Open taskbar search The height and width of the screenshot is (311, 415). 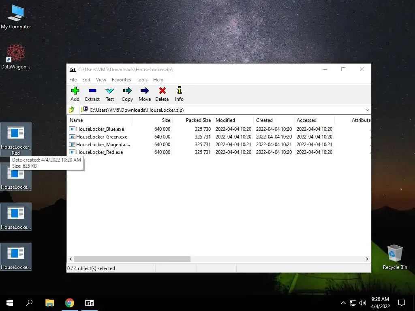29,303
